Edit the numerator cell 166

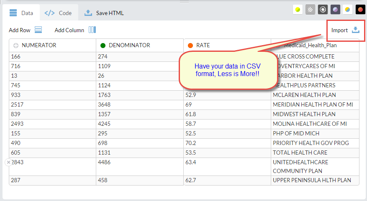click(53, 57)
